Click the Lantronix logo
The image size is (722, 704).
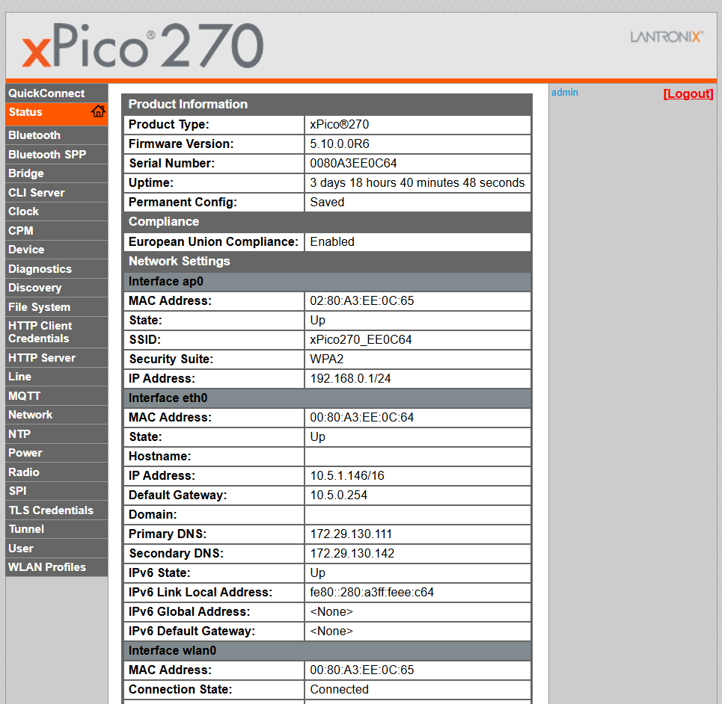click(665, 36)
